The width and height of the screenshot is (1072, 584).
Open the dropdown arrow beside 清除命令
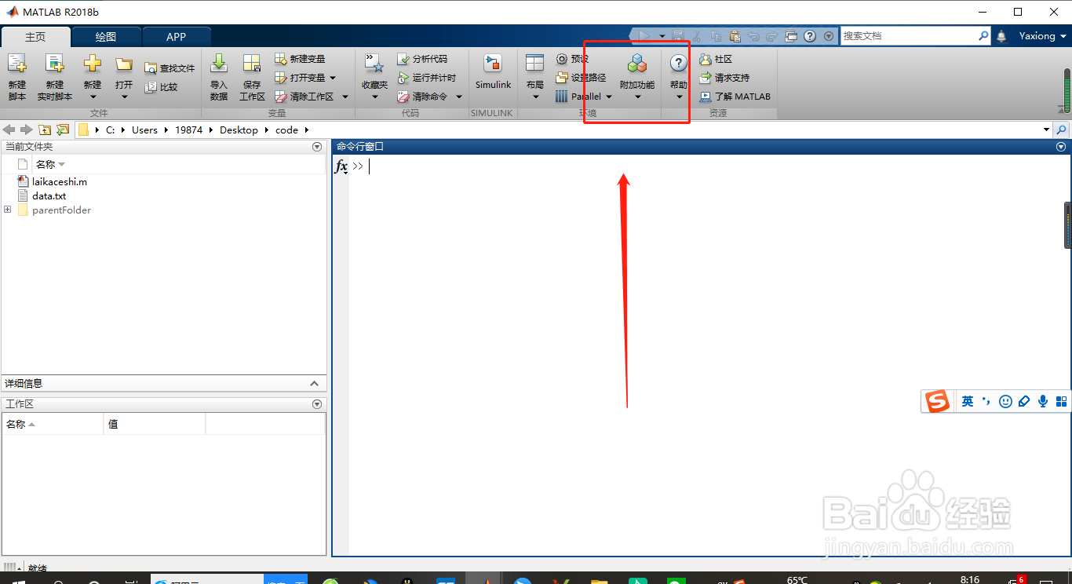(x=459, y=97)
